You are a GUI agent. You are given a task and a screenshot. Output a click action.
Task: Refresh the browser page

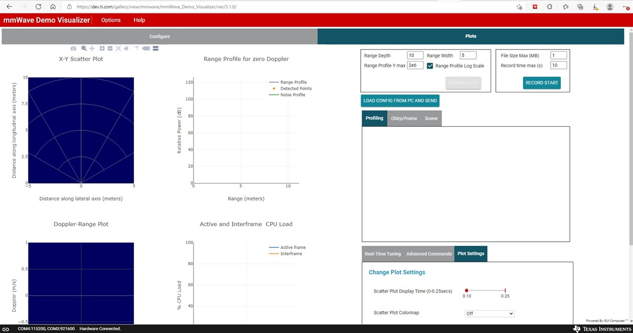coord(39,7)
